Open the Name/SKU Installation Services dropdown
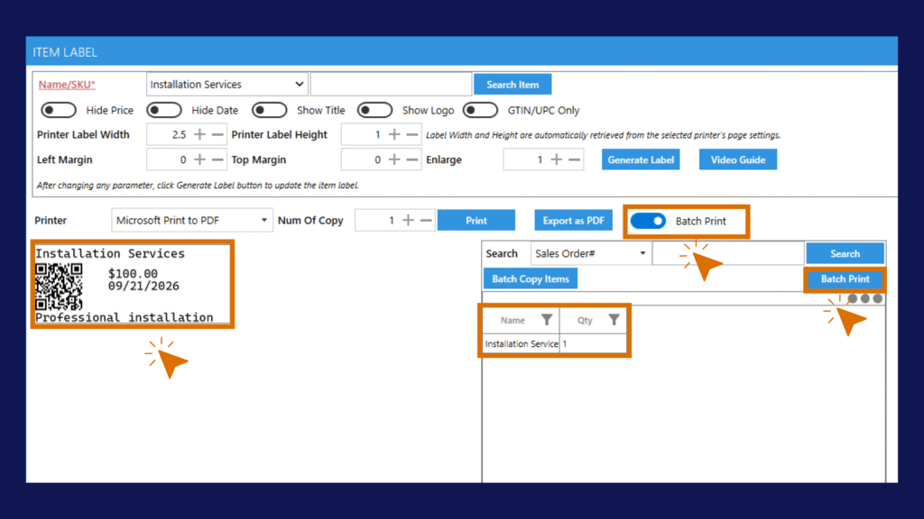The width and height of the screenshot is (924, 519). pyautogui.click(x=226, y=84)
